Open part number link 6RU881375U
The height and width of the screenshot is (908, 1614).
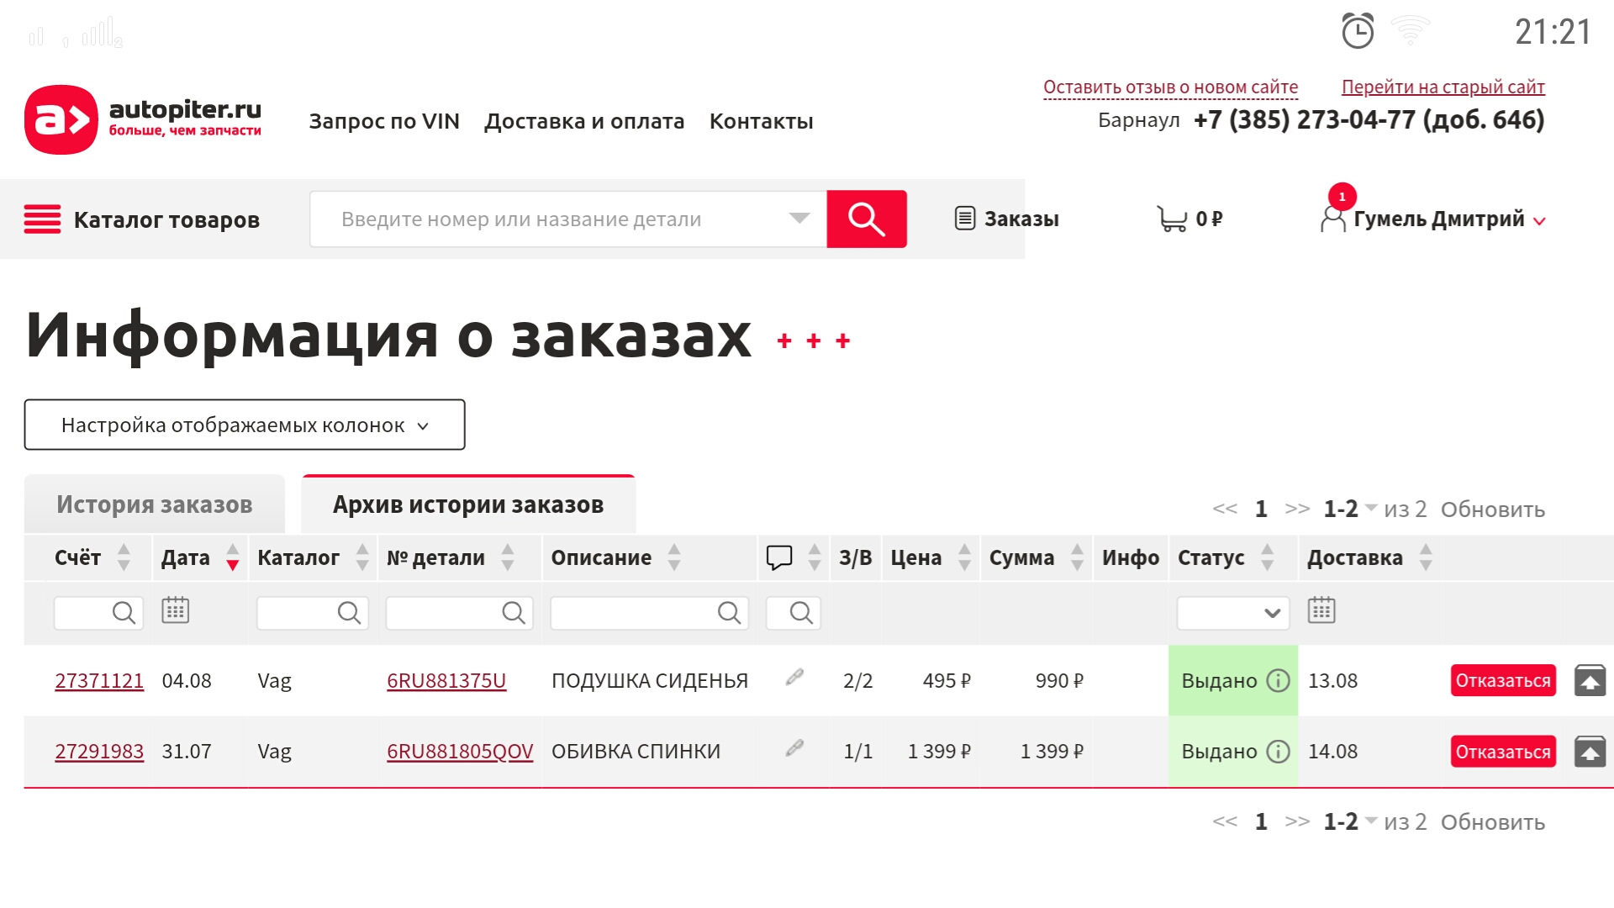point(446,681)
